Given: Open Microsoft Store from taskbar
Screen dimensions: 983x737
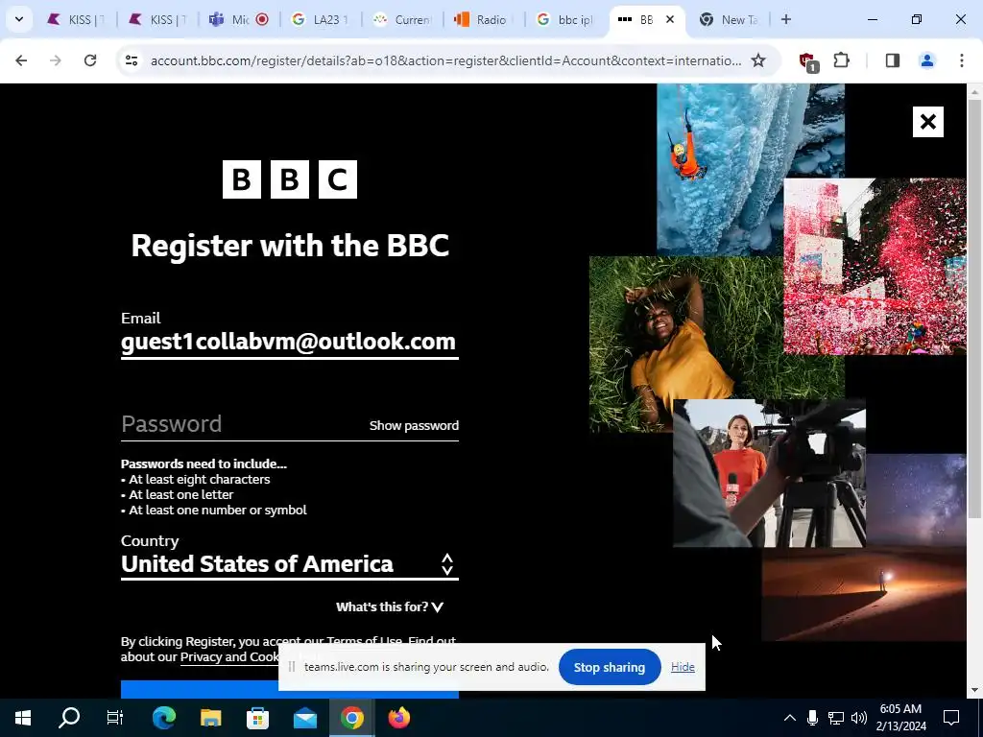Looking at the screenshot, I should pos(257,718).
